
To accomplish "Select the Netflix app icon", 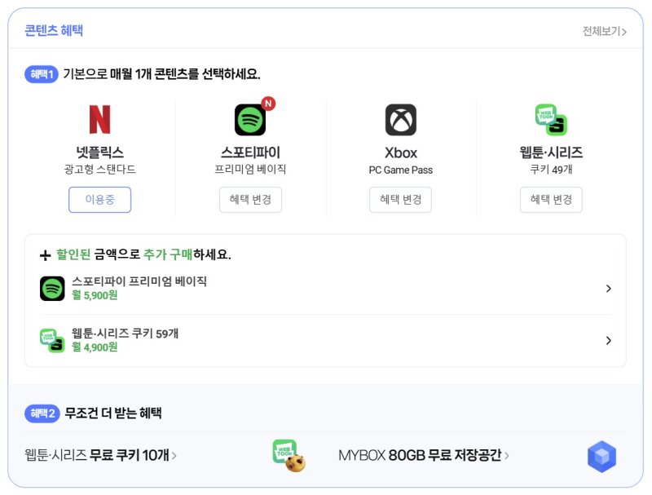I will (x=99, y=121).
